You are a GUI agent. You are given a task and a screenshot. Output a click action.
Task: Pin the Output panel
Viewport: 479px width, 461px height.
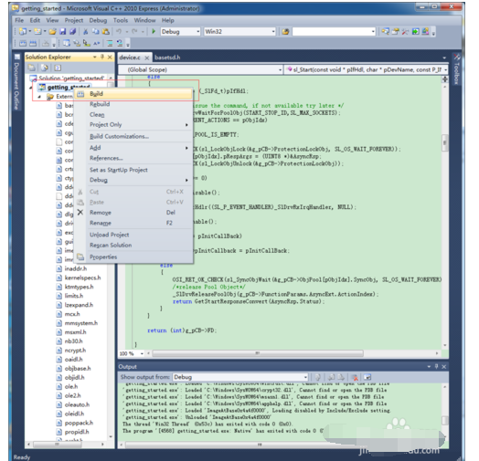(436, 366)
